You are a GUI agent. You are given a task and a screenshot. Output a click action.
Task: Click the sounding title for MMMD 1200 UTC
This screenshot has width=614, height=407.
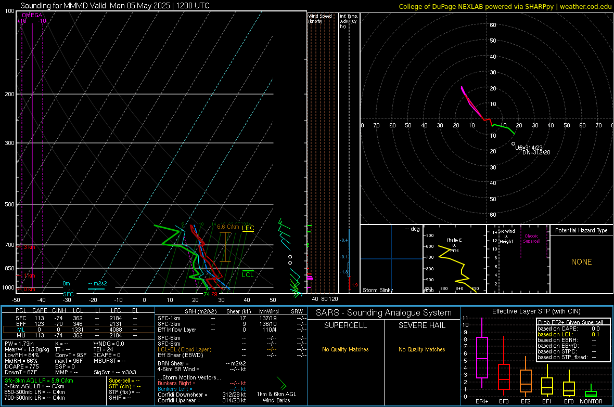point(114,6)
